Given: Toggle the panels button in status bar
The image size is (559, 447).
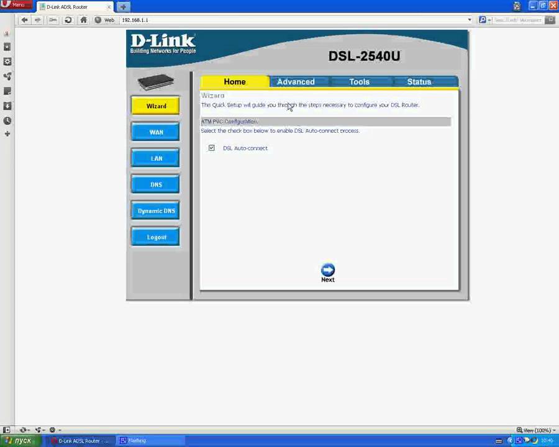Looking at the screenshot, I should pos(6,430).
